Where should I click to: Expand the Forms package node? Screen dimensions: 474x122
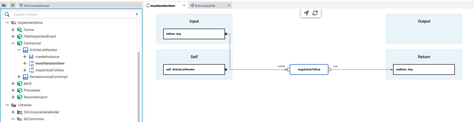coord(13,30)
